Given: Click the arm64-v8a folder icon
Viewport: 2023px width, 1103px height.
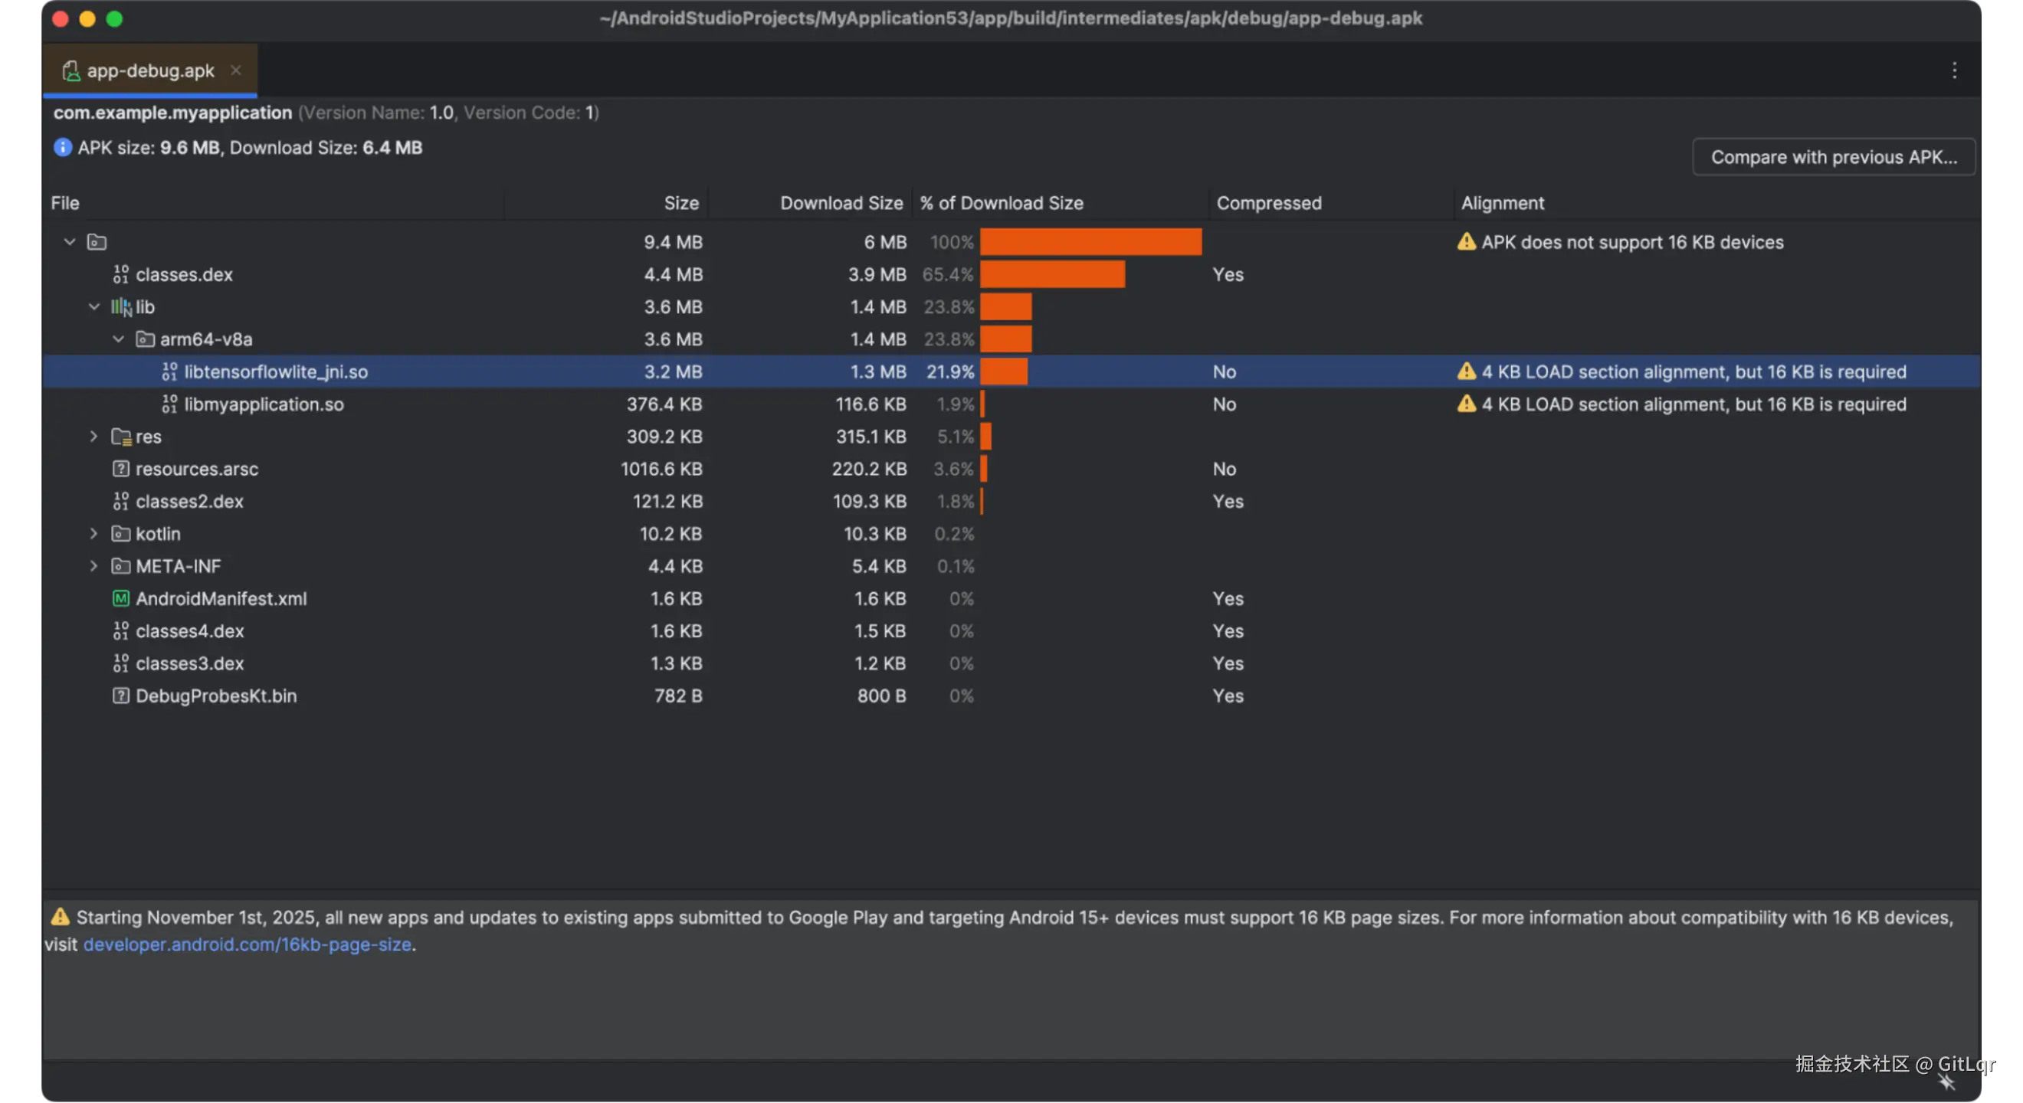Looking at the screenshot, I should 145,339.
